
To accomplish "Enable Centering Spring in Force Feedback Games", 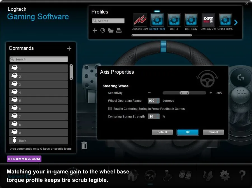I will pos(110,108).
